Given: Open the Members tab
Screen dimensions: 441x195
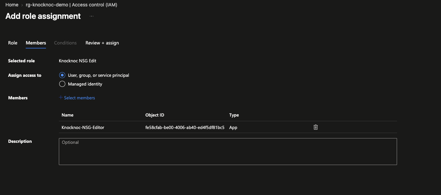Looking at the screenshot, I should point(36,43).
